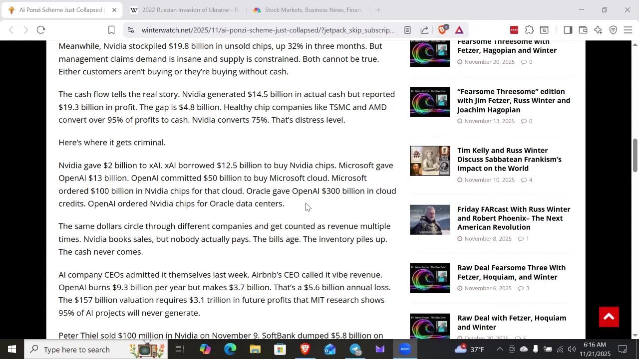Open Brave Shields lion icon
The height and width of the screenshot is (359, 639).
pyautogui.click(x=442, y=29)
